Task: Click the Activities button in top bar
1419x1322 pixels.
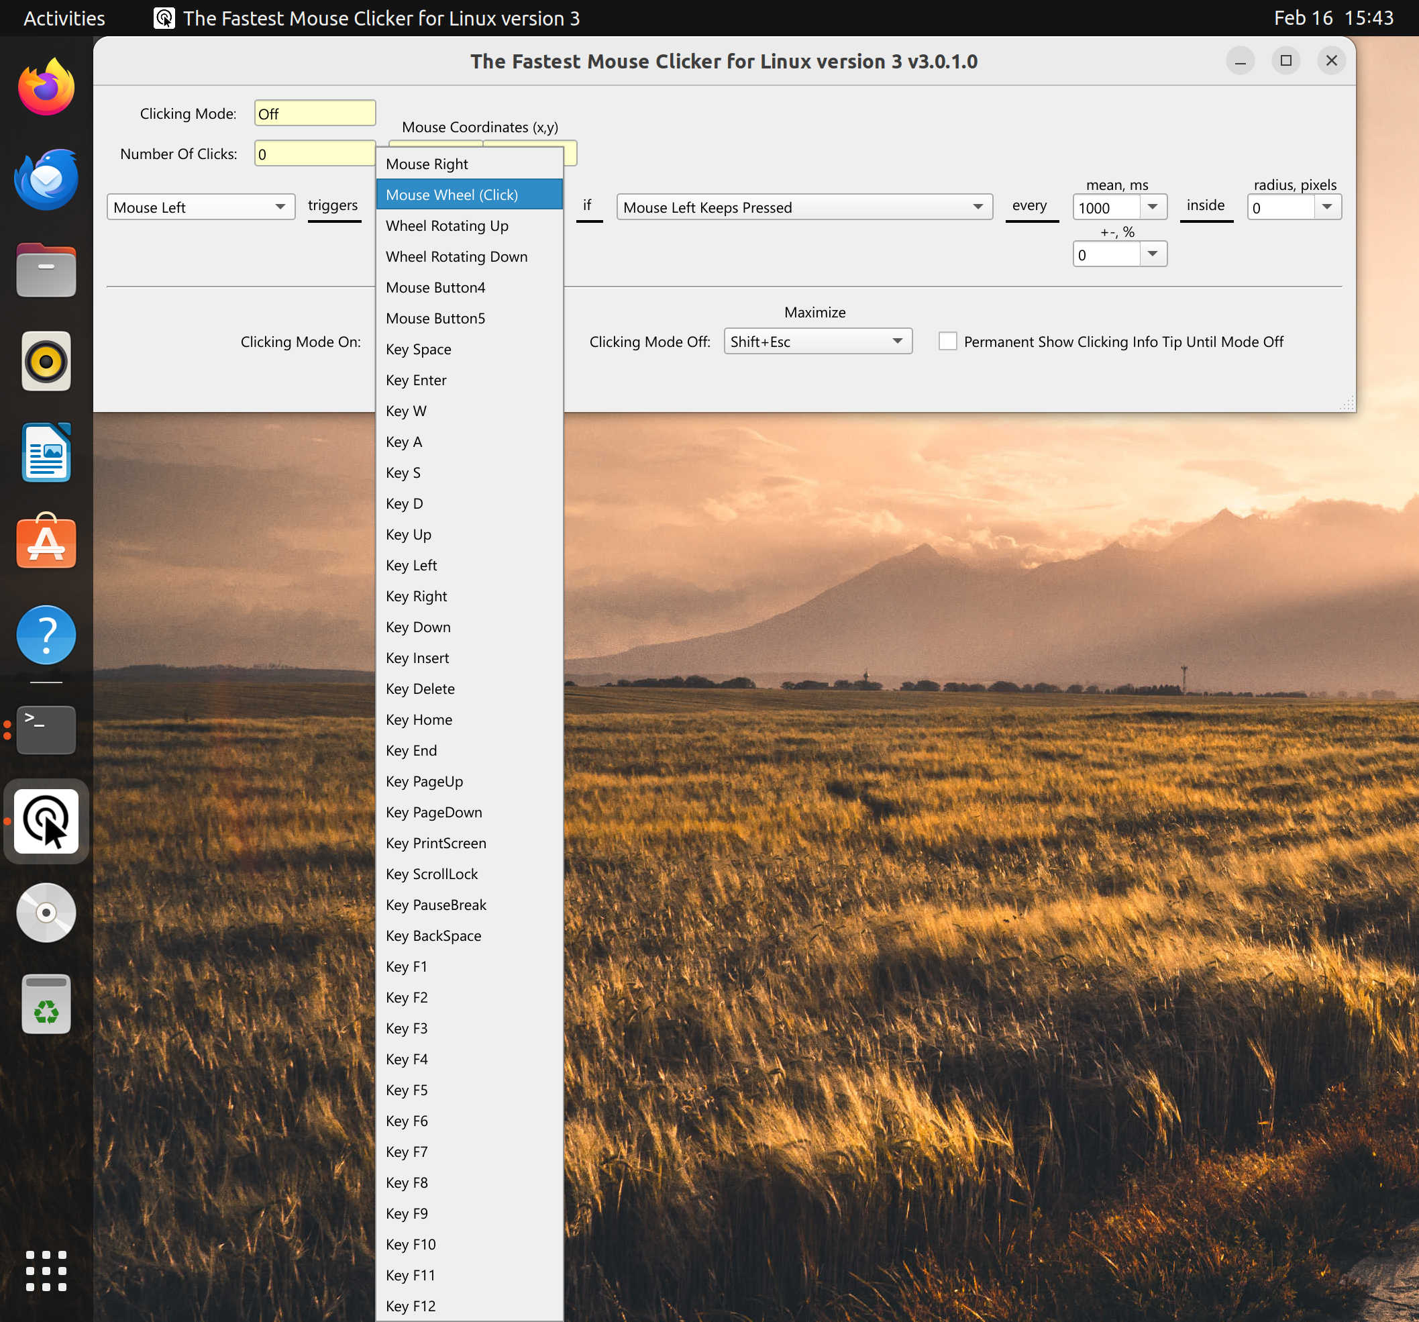Action: [63, 18]
